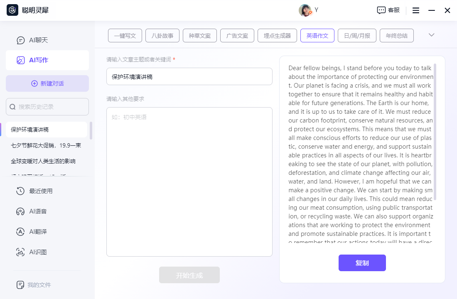This screenshot has height=299, width=457.
Task: Click the AI写作 writing icon
Action: point(21,60)
